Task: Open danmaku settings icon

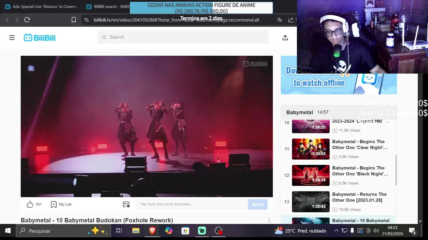Action: 126,204
